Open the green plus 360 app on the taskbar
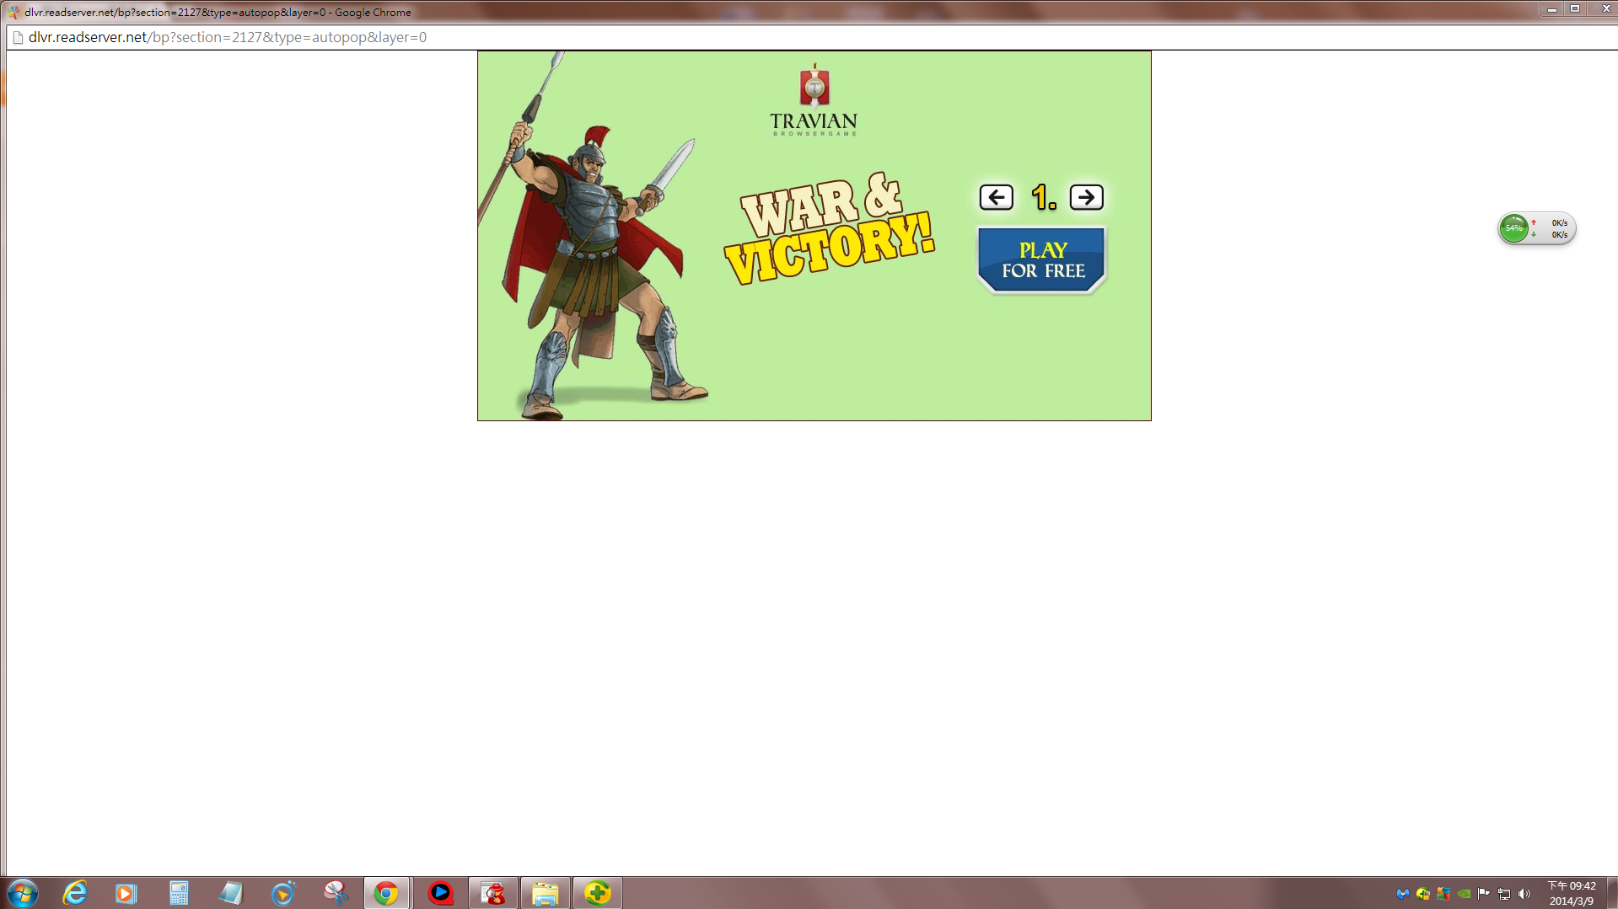Image resolution: width=1618 pixels, height=909 pixels. [598, 893]
